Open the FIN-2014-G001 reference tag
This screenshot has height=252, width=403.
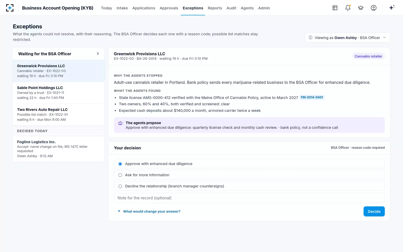312,97
